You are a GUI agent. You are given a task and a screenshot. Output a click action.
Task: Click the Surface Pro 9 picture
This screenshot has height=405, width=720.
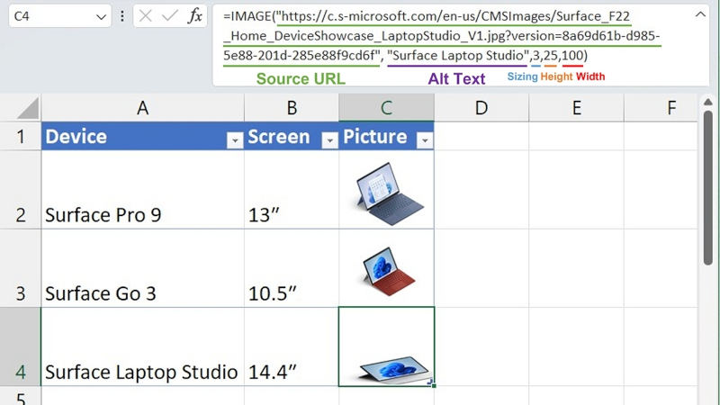pos(390,193)
